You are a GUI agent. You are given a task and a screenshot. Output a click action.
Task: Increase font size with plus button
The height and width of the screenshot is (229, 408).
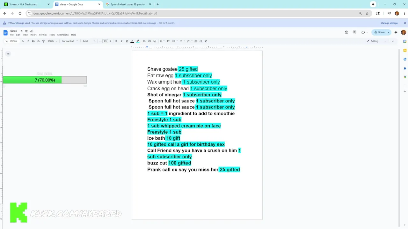[110, 41]
